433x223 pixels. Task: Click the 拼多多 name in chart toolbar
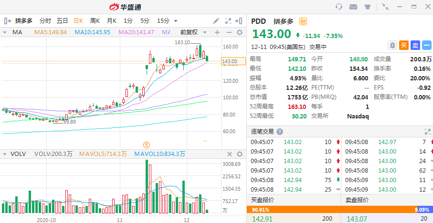[x=24, y=21]
